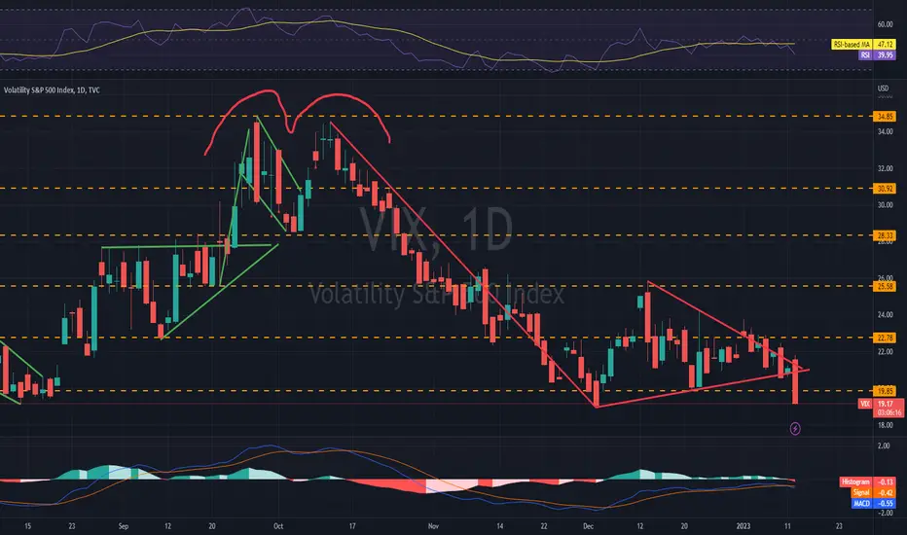Click the current price label 19.17

point(885,404)
